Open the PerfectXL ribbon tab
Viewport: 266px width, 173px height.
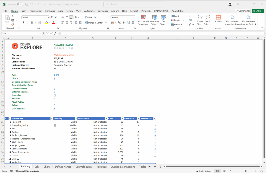click(146, 11)
